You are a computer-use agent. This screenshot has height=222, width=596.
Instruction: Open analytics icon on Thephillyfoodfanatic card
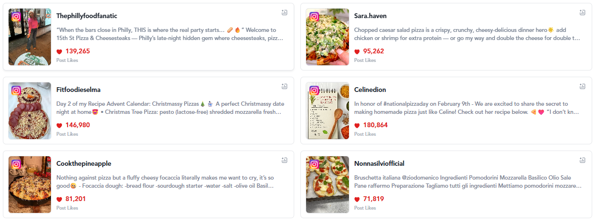[284, 12]
